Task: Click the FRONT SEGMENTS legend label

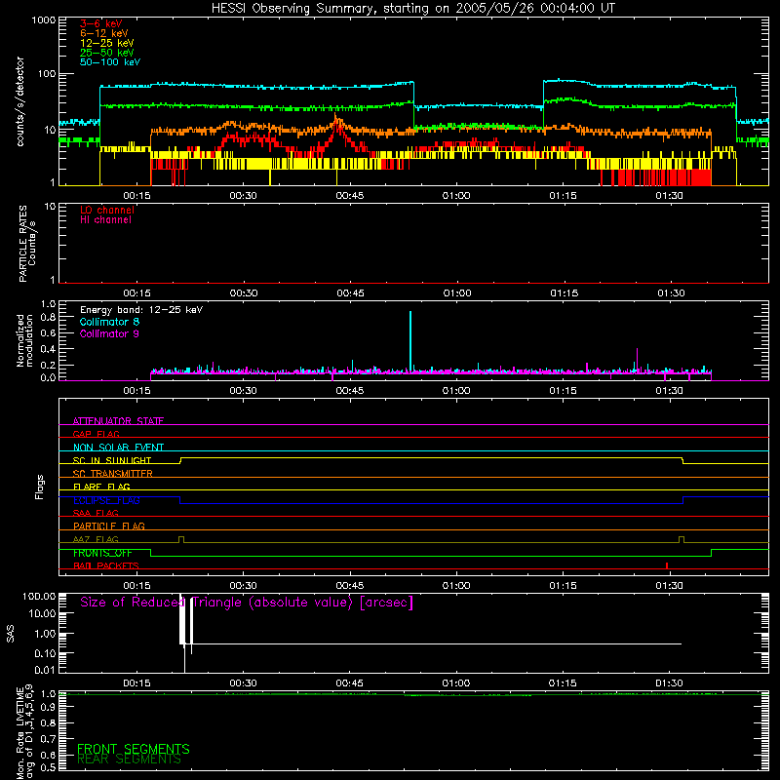Action: [x=134, y=749]
